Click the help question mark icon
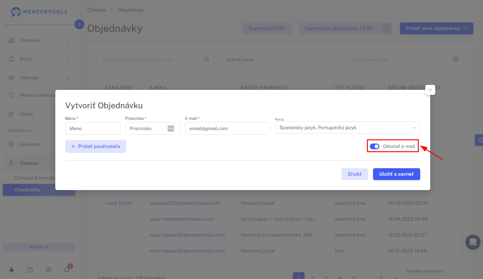The width and height of the screenshot is (483, 279). 30,270
